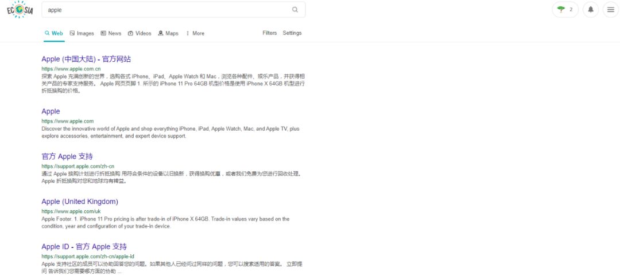Switch to the Maps tab
This screenshot has height=276, width=620.
point(168,34)
